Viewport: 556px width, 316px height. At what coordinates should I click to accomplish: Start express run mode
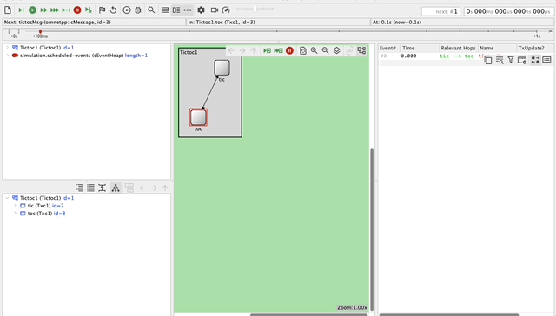[x=55, y=10]
